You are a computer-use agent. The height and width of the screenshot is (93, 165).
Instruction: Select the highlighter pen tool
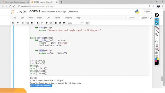click(x=157, y=27)
